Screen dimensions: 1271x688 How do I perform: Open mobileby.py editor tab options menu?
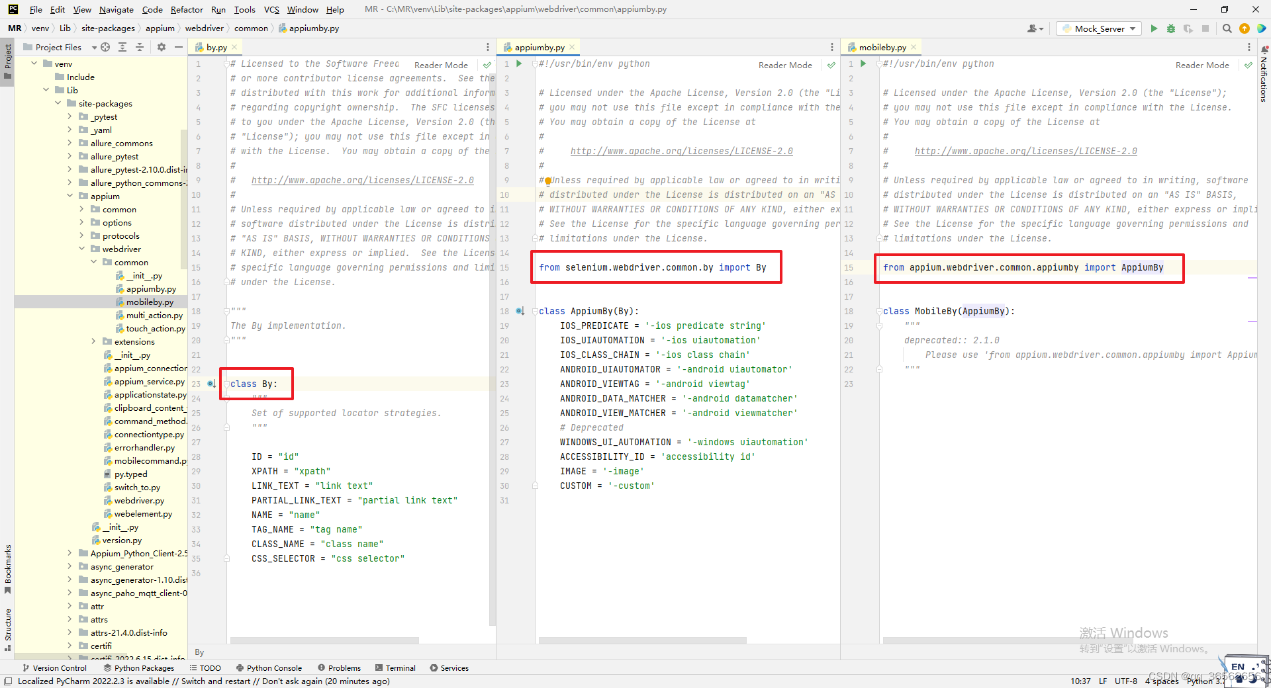pyautogui.click(x=1249, y=47)
